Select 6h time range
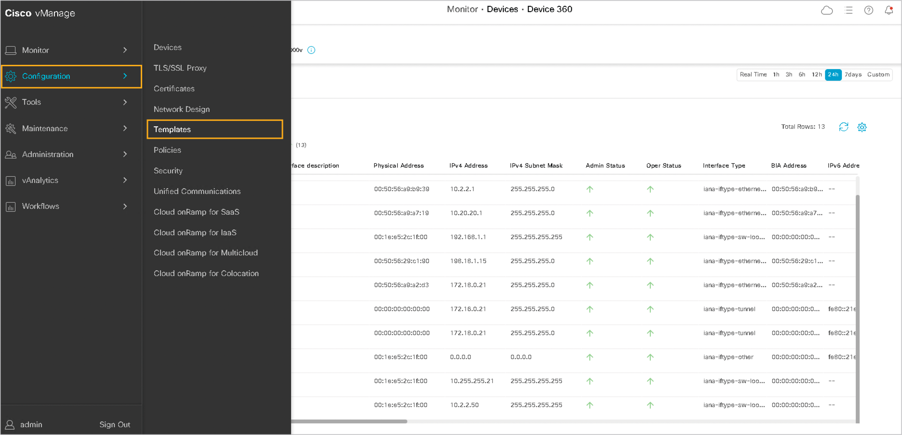 click(x=802, y=75)
